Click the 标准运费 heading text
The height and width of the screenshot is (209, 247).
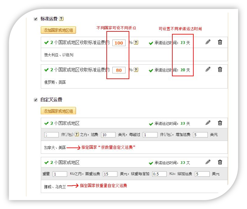49,19
